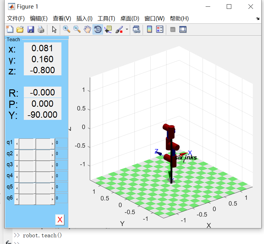Minimize the Figure 1 window

[x=208, y=6]
